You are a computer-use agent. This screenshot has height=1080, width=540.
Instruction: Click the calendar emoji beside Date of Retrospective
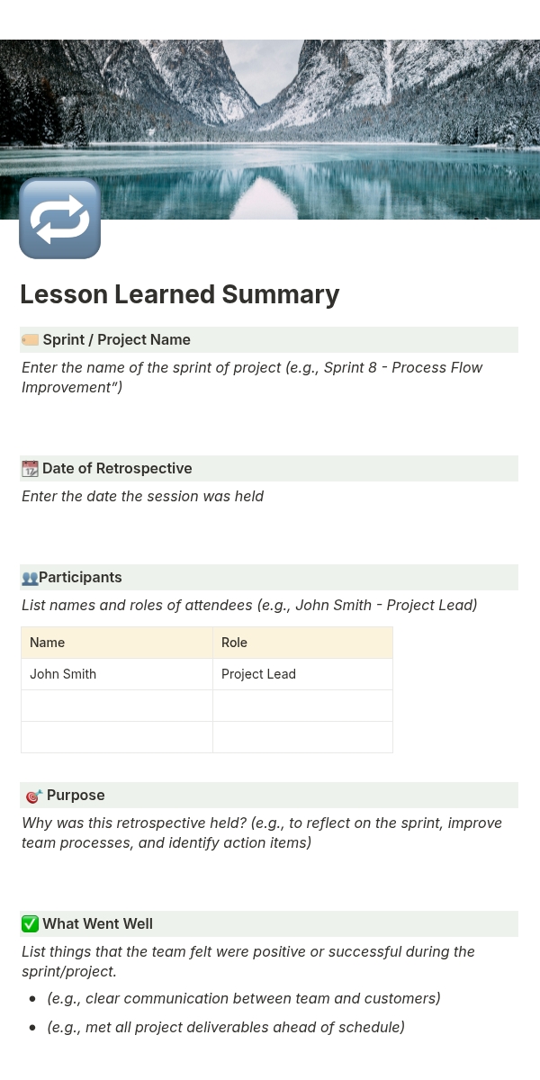tap(30, 469)
